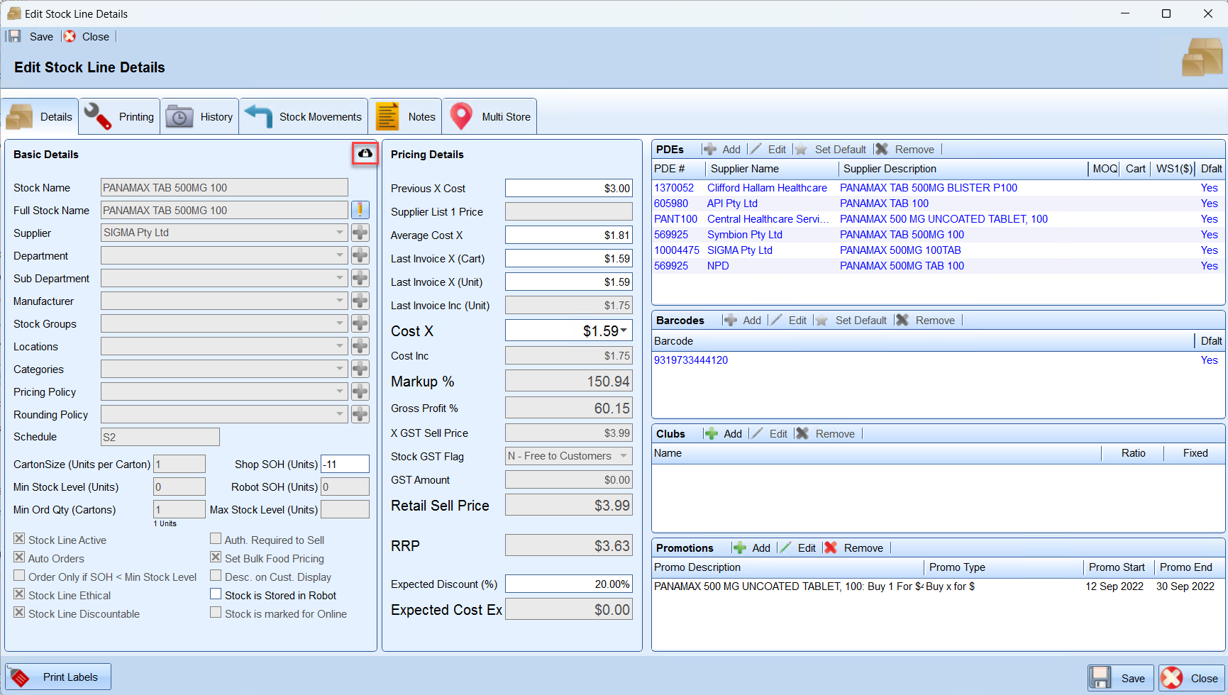Image resolution: width=1228 pixels, height=695 pixels.
Task: Open the Cost X dropdown arrow
Action: pyautogui.click(x=624, y=330)
